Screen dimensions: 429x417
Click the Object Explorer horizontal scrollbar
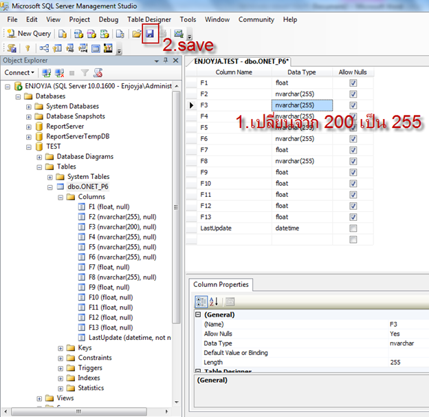[79, 411]
